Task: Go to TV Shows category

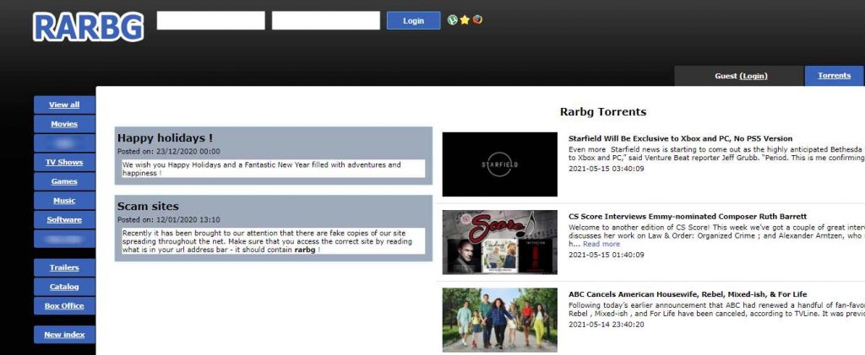Action: 64,162
